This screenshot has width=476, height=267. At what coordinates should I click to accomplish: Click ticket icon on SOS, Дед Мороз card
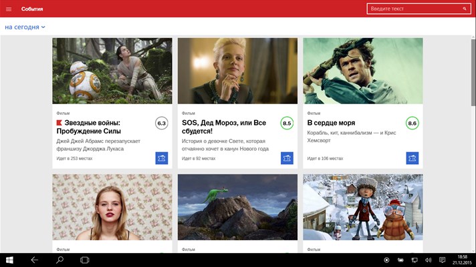(287, 158)
